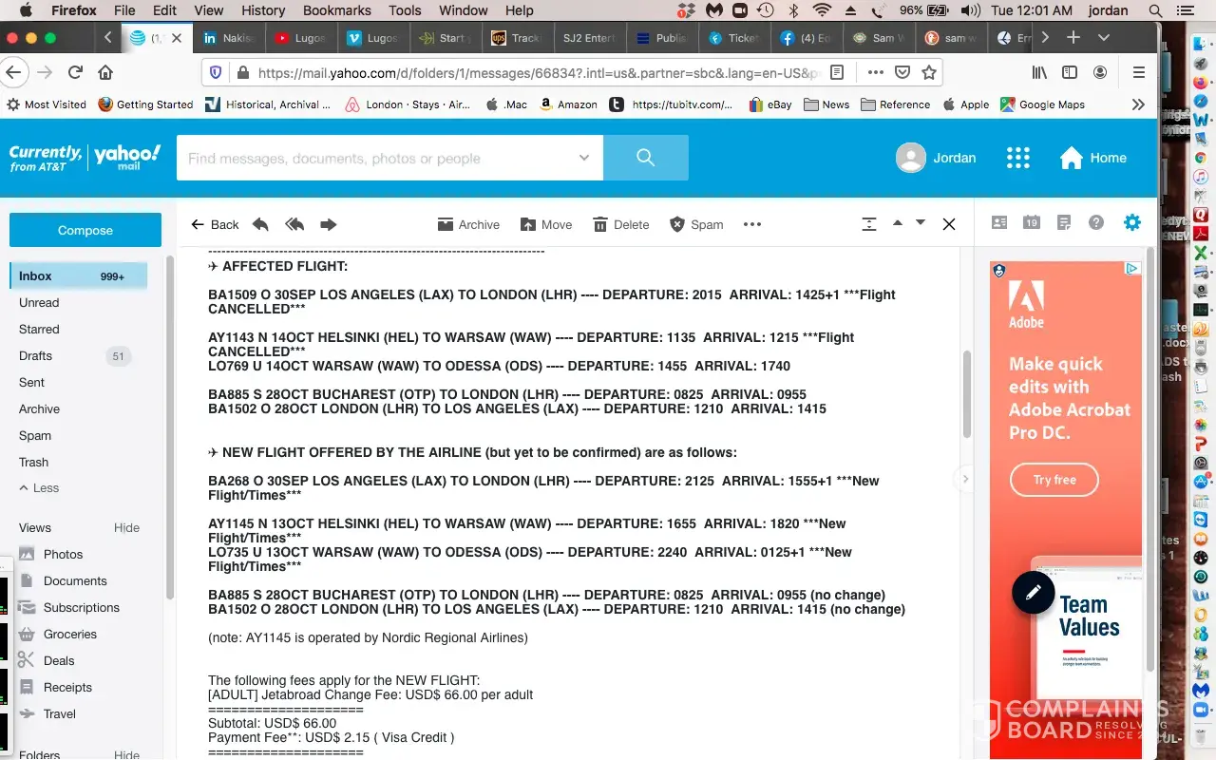Viewport: 1216px width, 760px height.
Task: Switch to the Ticket browser tab
Action: 734,38
